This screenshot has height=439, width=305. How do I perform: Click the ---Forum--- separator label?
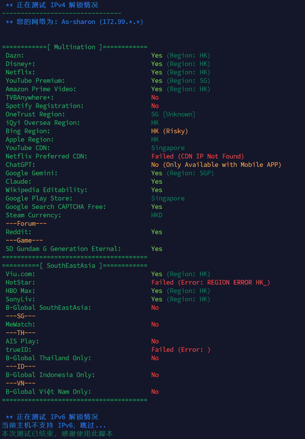tap(26, 224)
